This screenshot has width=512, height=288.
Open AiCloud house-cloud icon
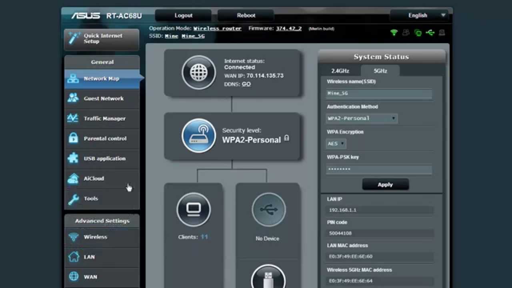[x=73, y=178]
